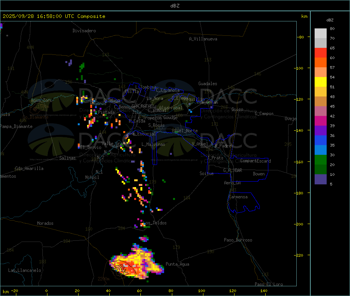Click the -80 km axis tick label
This screenshot has height=296, width=350.
tap(301, 37)
